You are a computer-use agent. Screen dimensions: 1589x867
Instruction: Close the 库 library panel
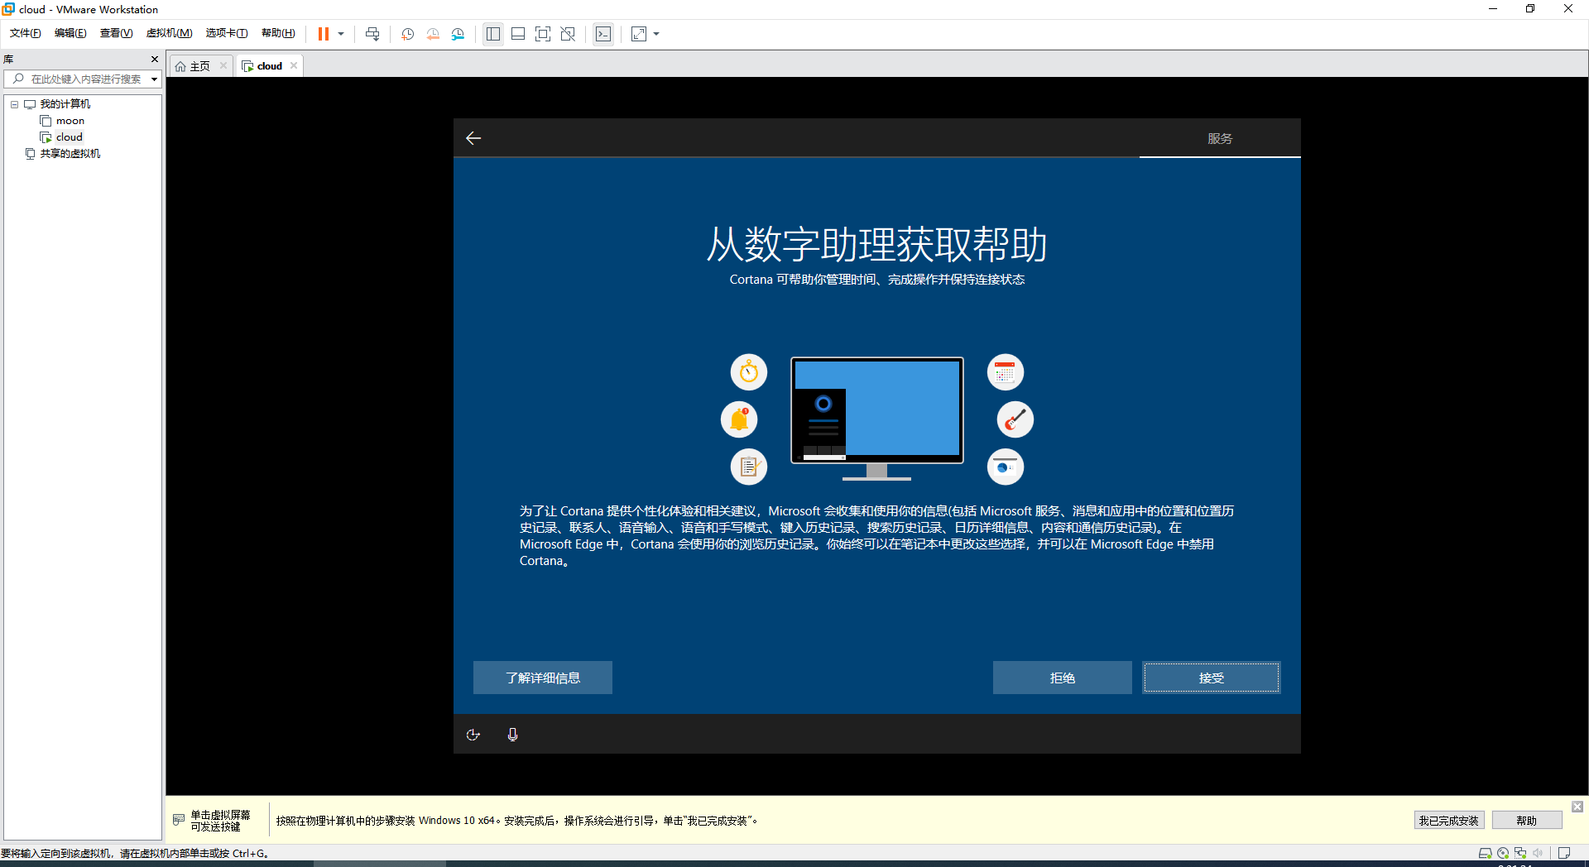pyautogui.click(x=155, y=60)
